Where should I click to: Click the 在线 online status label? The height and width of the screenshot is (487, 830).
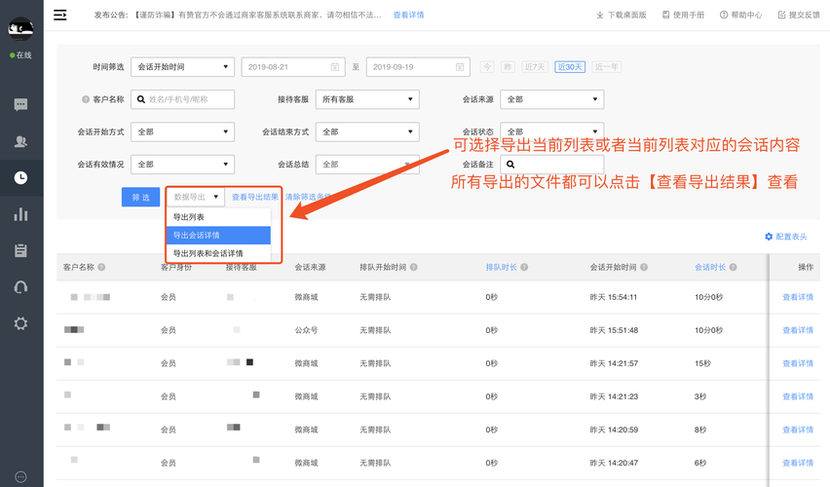(23, 56)
